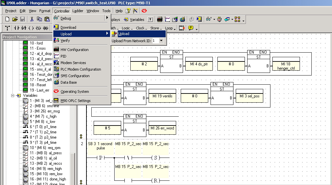
Task: Click the Save diskette icon
Action: point(23,19)
